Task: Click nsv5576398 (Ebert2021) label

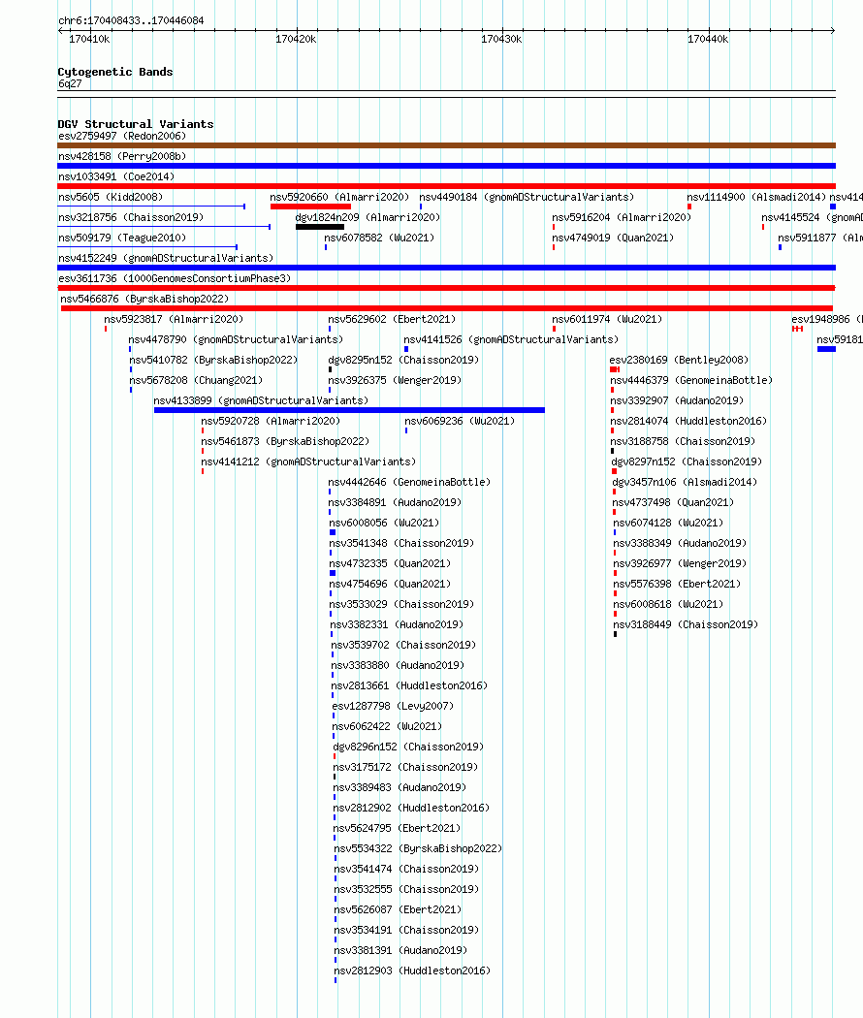Action: tap(677, 584)
